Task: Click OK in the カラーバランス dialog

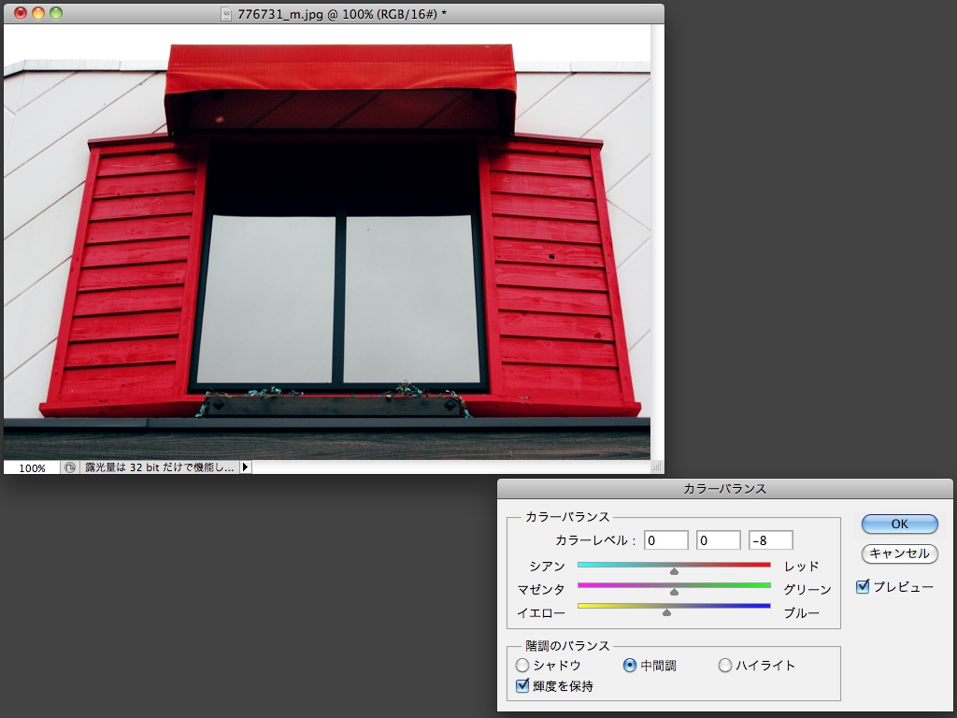Action: coord(899,524)
